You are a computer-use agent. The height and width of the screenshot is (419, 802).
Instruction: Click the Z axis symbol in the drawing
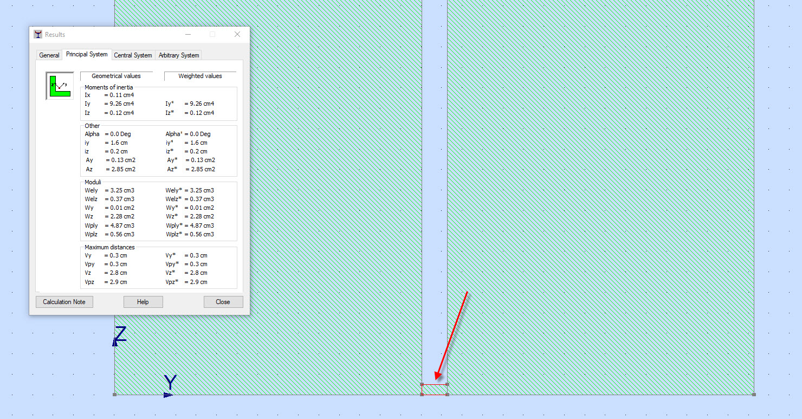(x=120, y=335)
